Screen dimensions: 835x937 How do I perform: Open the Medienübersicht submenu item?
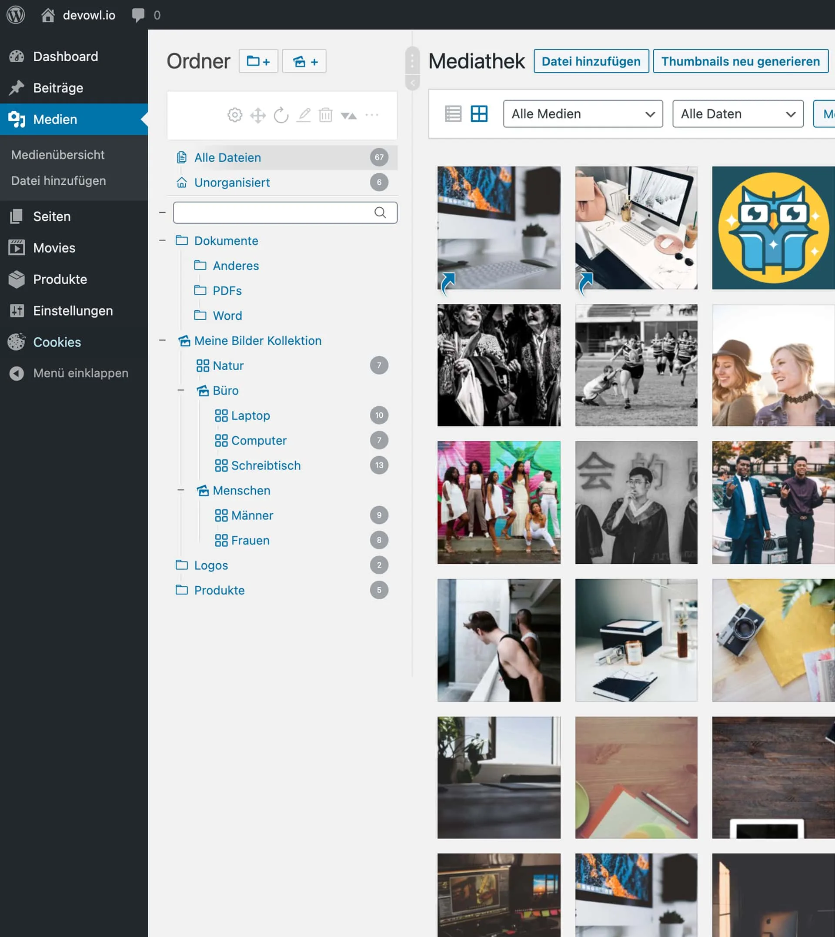[58, 155]
